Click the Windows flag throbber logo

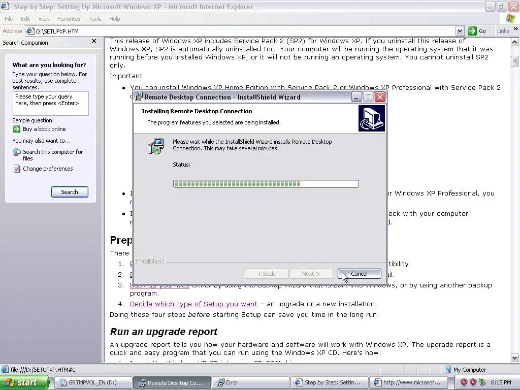(x=510, y=19)
